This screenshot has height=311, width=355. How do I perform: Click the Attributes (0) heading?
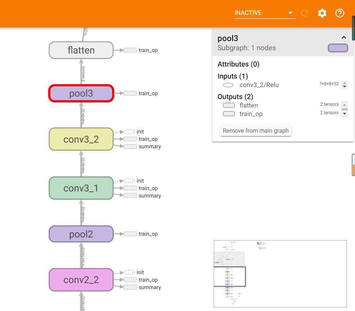pyautogui.click(x=238, y=64)
